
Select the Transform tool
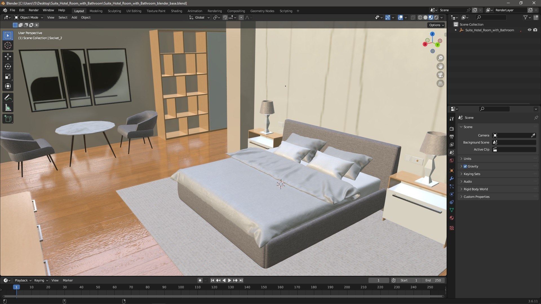point(8,86)
